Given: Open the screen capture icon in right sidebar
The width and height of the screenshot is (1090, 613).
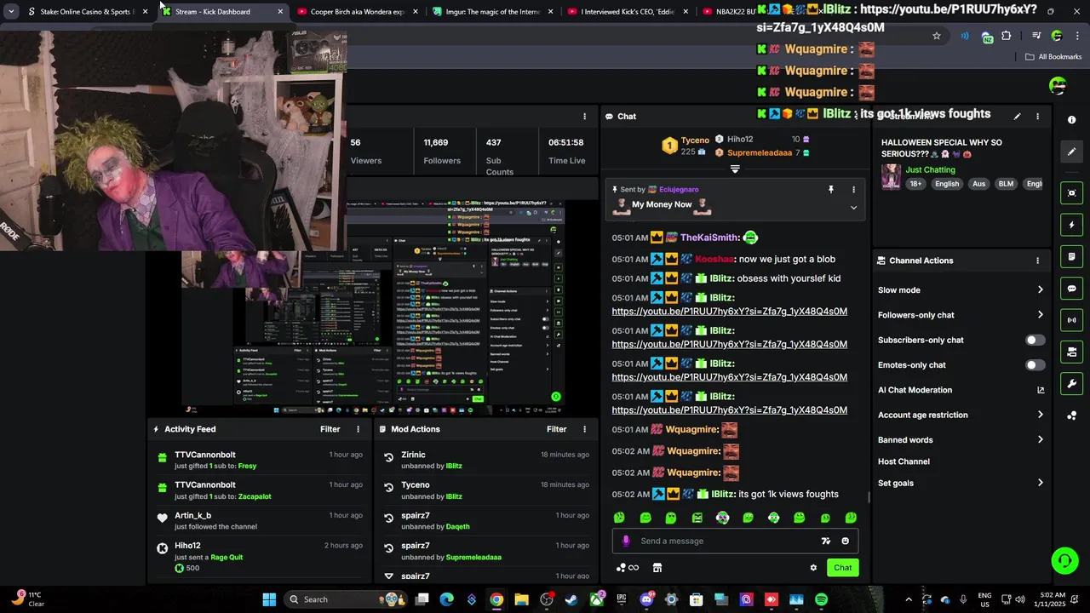Looking at the screenshot, I should point(1072,193).
